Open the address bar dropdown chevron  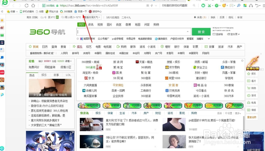(156, 6)
